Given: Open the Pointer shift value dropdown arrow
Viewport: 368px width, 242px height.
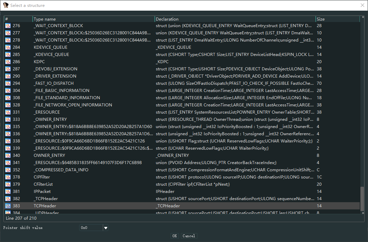Looking at the screenshot, I should click(x=106, y=228).
